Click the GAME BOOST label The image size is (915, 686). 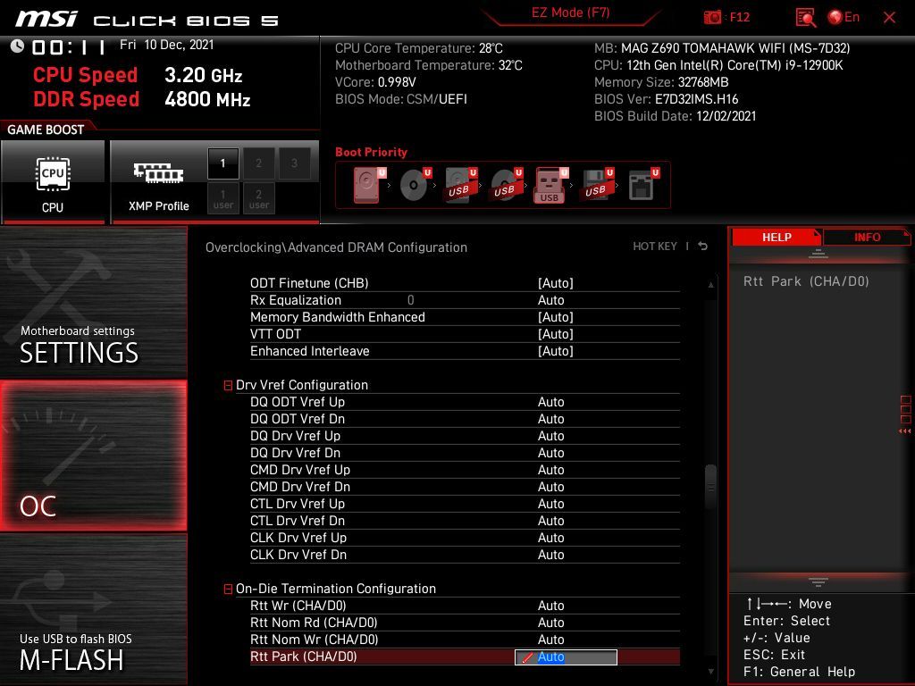click(x=46, y=130)
